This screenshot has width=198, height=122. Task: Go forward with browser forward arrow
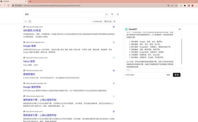tap(4, 5)
